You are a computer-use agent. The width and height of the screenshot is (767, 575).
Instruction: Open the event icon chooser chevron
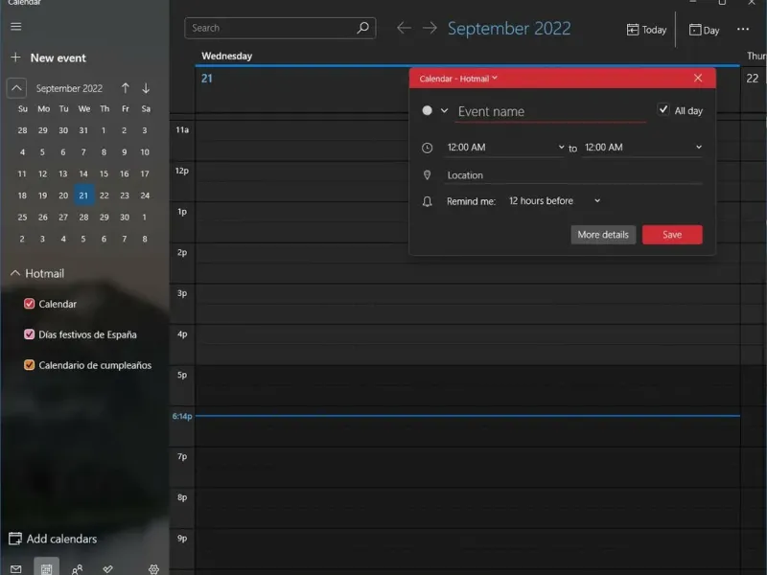(444, 110)
